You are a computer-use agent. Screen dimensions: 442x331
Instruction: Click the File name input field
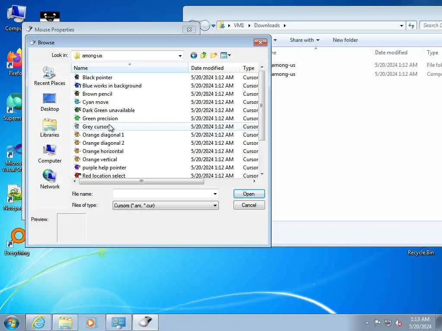tap(163, 194)
